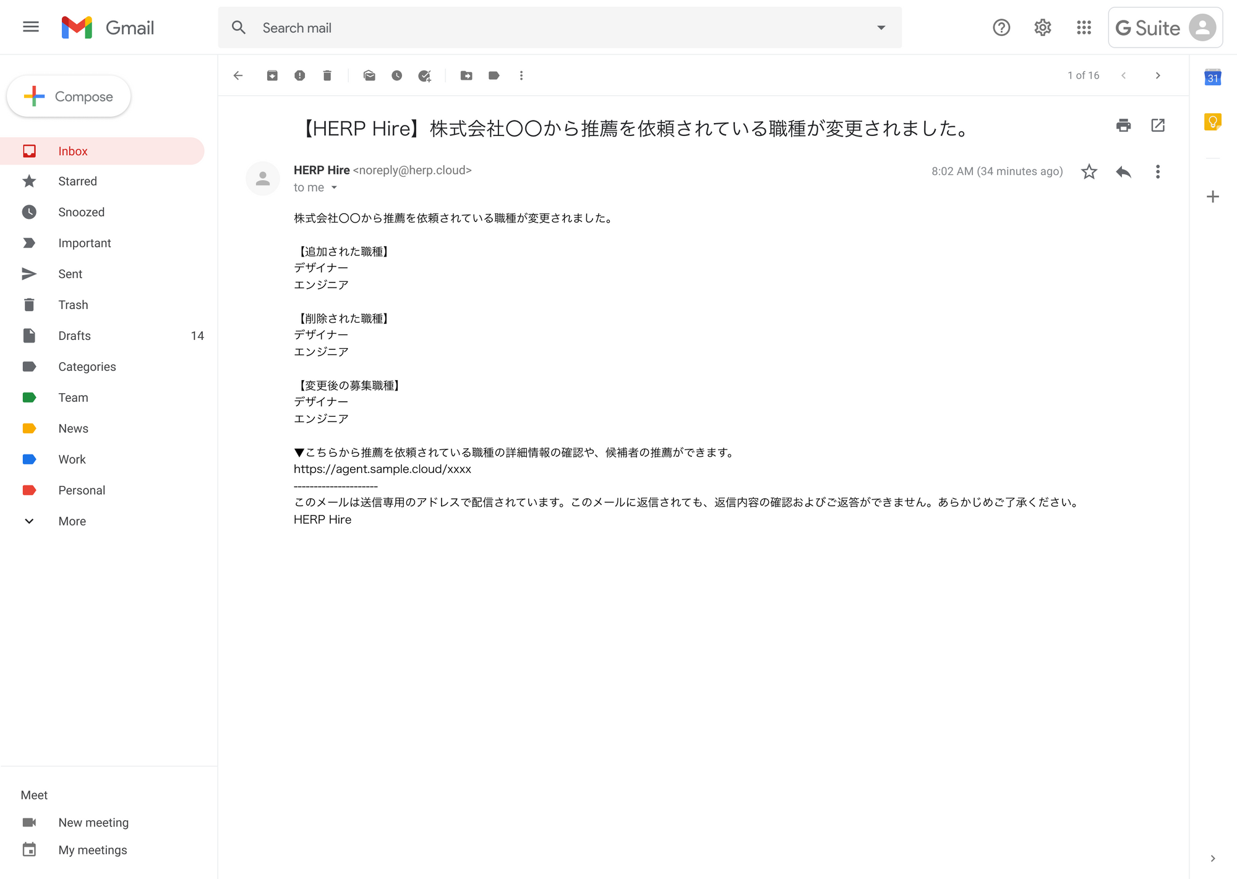Click the Compose button
The width and height of the screenshot is (1237, 879).
point(69,96)
